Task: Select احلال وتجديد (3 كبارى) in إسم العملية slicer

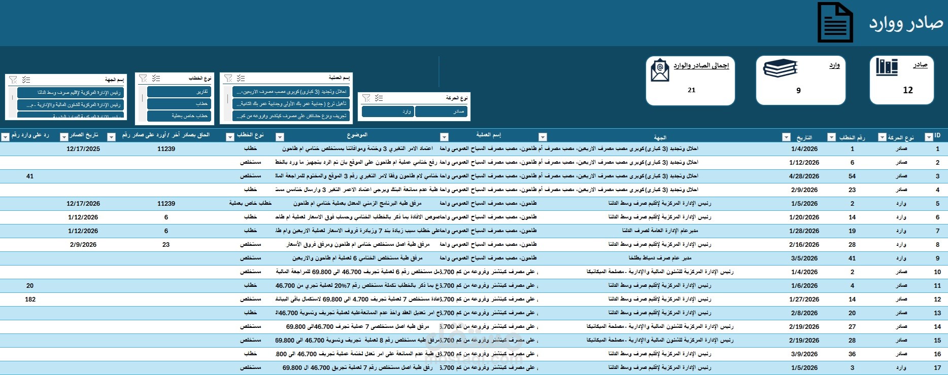Action: (291, 92)
